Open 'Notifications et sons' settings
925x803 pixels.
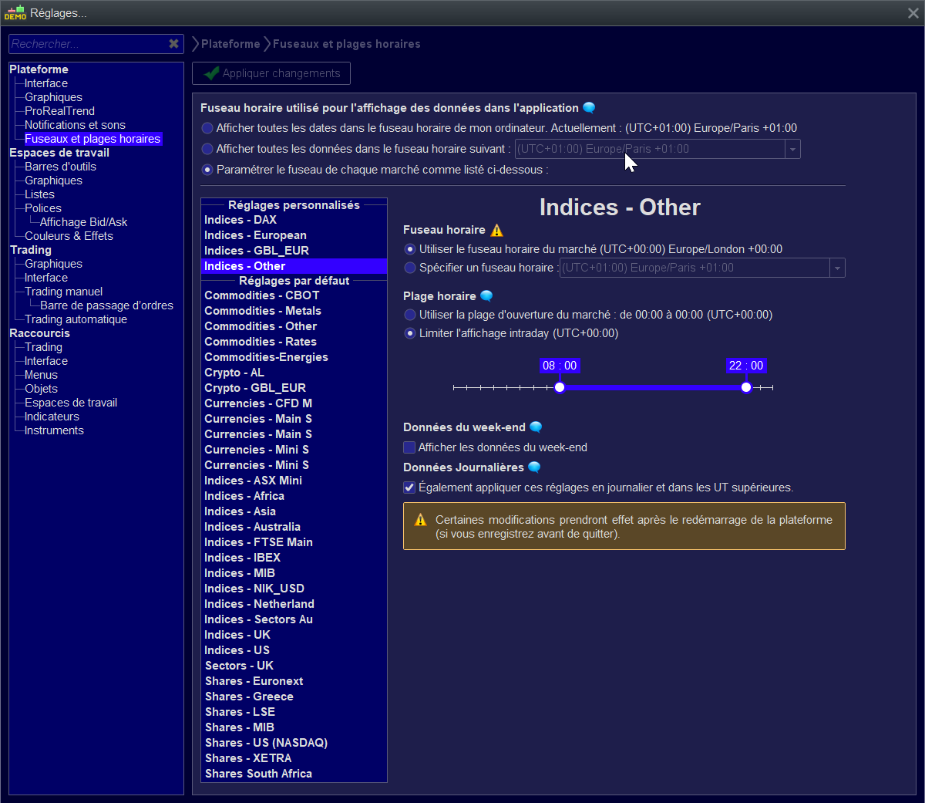coord(75,125)
